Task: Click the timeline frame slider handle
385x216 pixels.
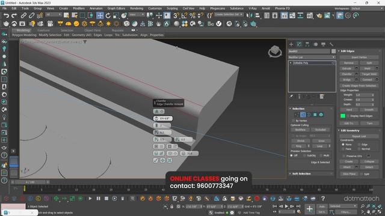Action: point(30,182)
